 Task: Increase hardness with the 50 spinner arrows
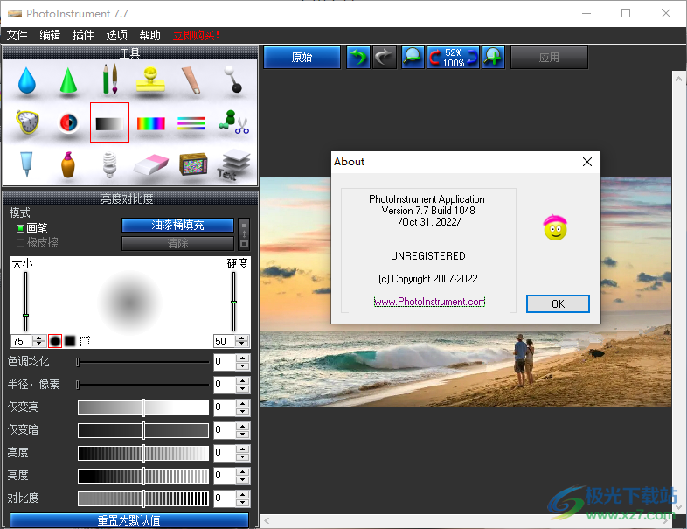242,338
